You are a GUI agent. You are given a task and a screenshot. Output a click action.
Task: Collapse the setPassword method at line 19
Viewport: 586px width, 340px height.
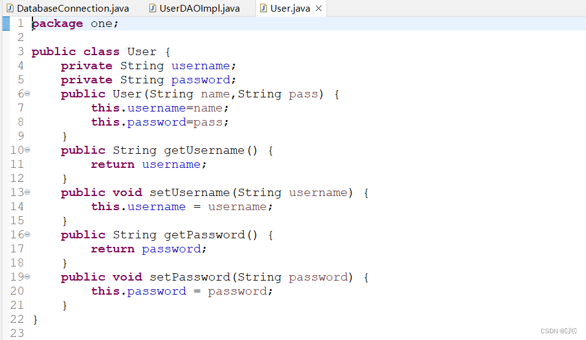[28, 277]
